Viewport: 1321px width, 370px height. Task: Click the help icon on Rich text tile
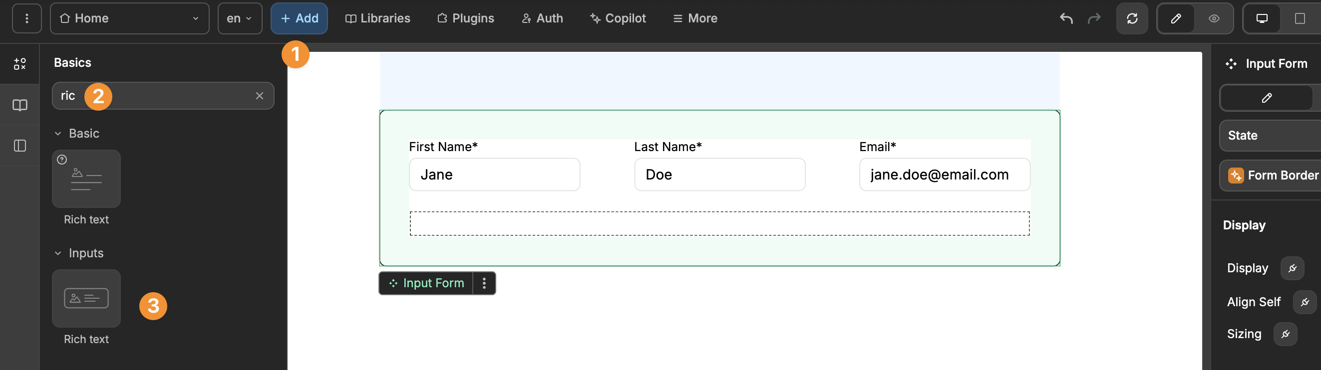pos(62,160)
